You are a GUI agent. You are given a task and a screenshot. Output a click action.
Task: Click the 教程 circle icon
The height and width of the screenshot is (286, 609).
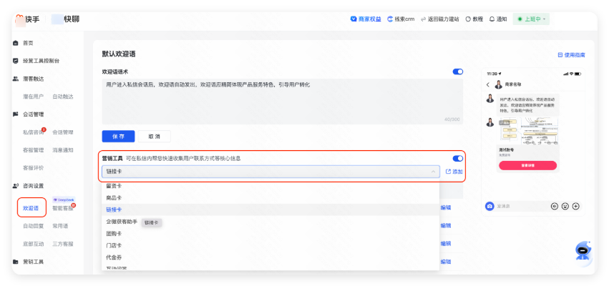pyautogui.click(x=468, y=19)
